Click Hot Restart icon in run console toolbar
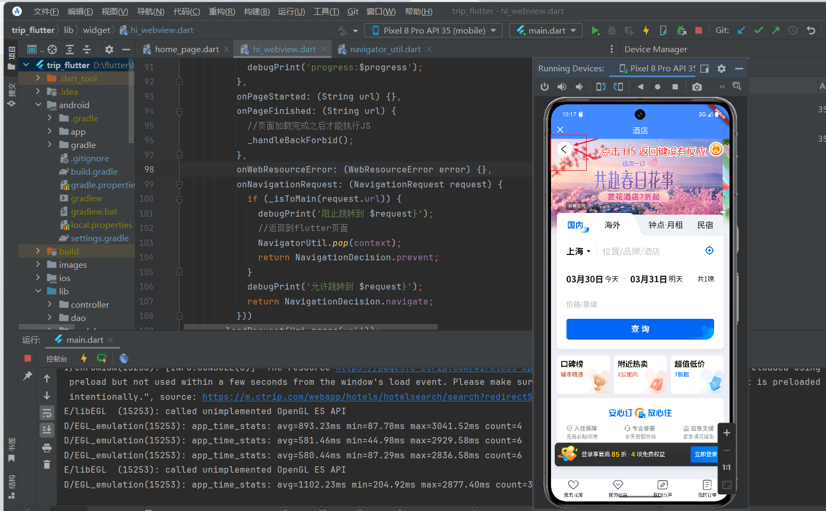Viewport: 826px width, 511px height. [x=102, y=358]
